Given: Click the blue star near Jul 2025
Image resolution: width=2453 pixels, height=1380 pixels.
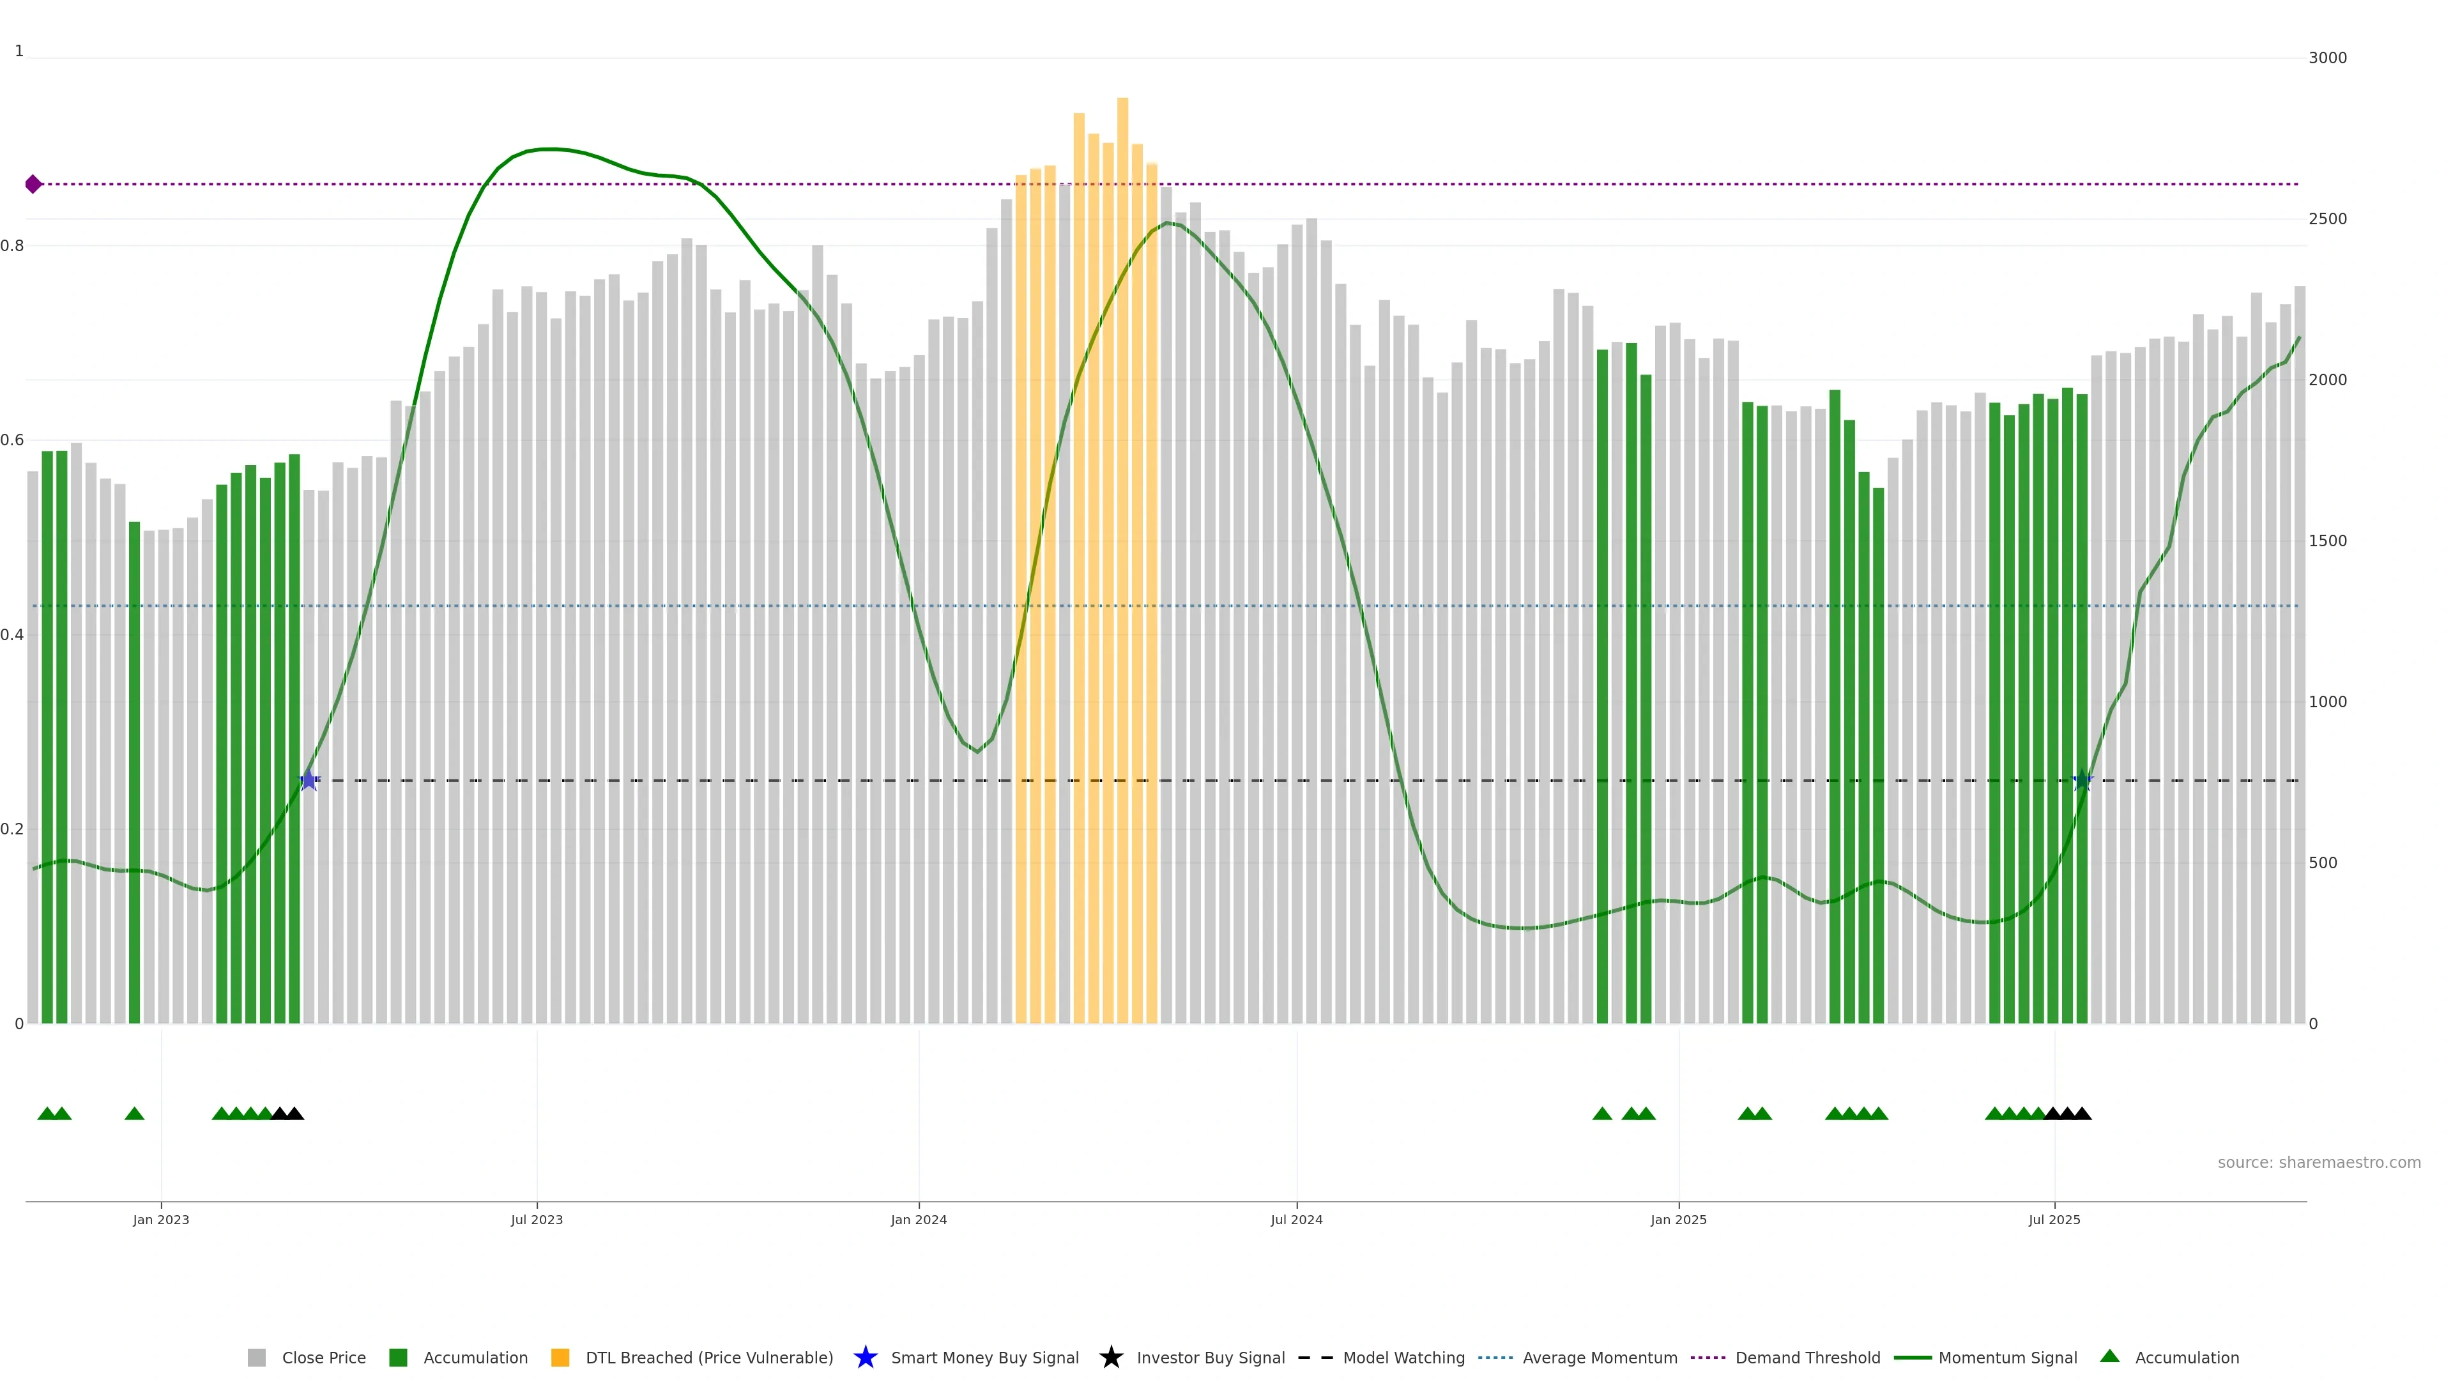Looking at the screenshot, I should [x=2082, y=781].
